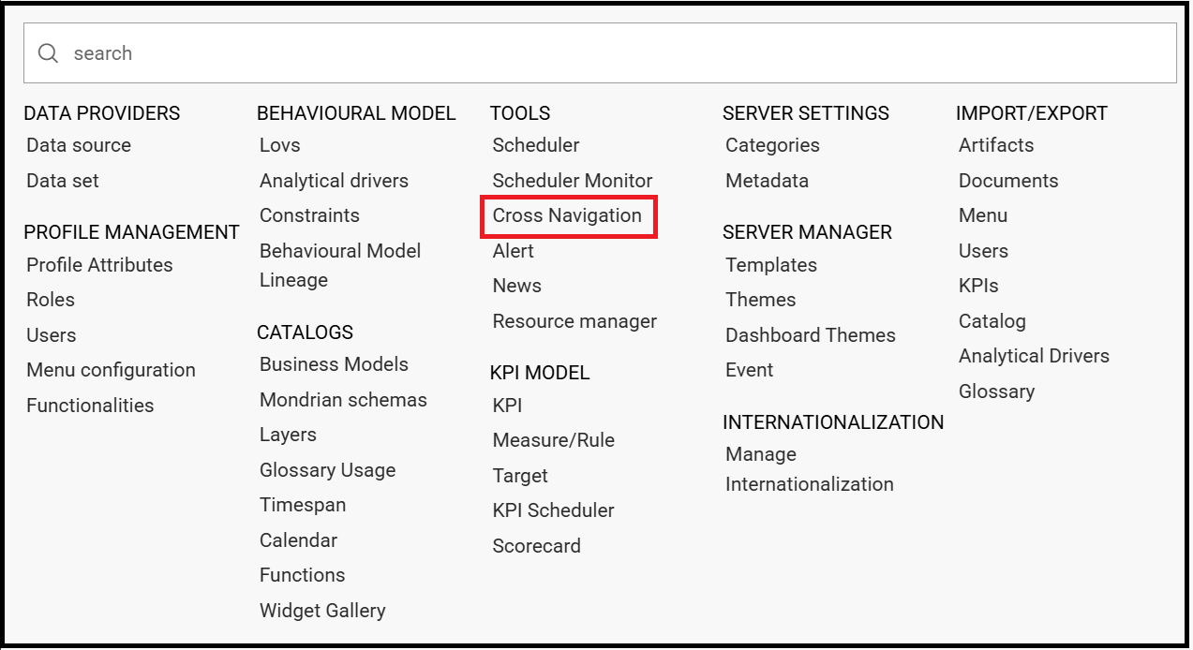This screenshot has height=650, width=1193.
Task: Open Functions under Catalogs
Action: coord(302,575)
